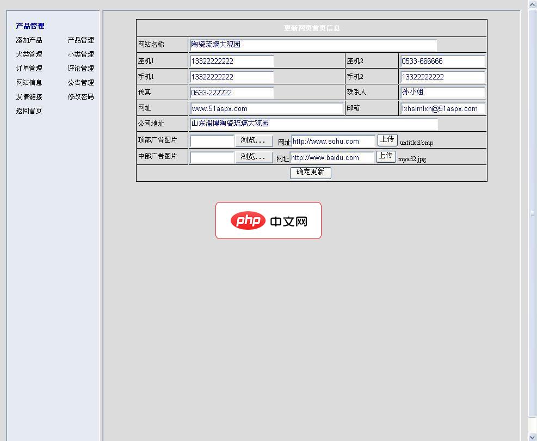
Task: Click the scrollbar up arrow
Action: [x=533, y=4]
